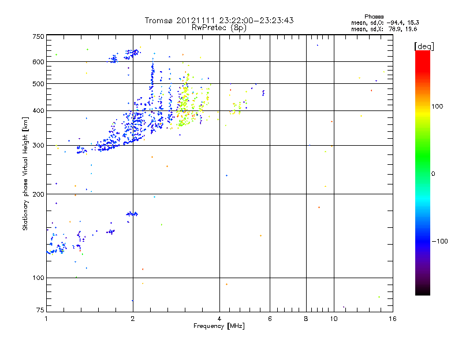Click the 'mean, sd,X: 78.9, 19.6' line
The image size is (462, 347).
(x=384, y=29)
